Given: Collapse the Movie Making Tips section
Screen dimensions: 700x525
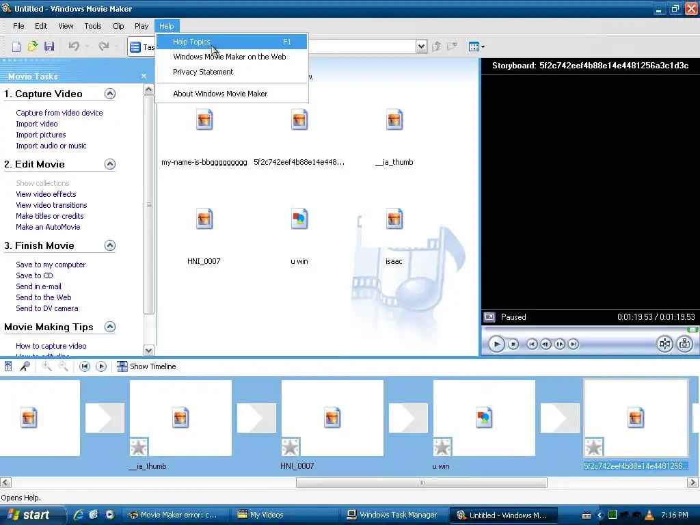Looking at the screenshot, I should (110, 326).
